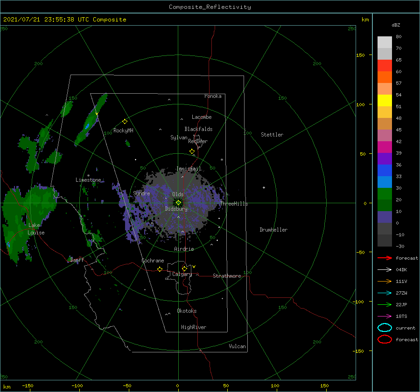
Task: Click the green 22JP arrow icon
Action: click(385, 304)
